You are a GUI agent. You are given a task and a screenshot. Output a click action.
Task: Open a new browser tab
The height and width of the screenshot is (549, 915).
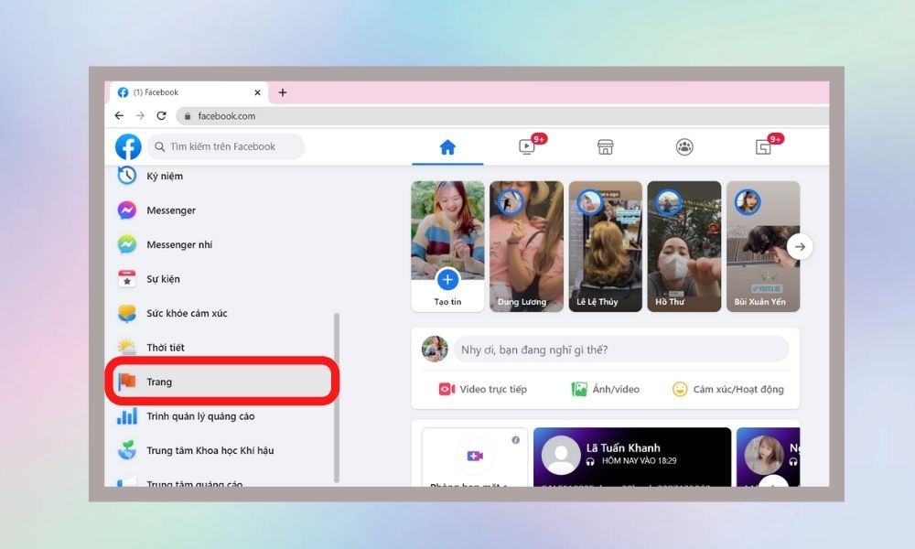[x=283, y=92]
